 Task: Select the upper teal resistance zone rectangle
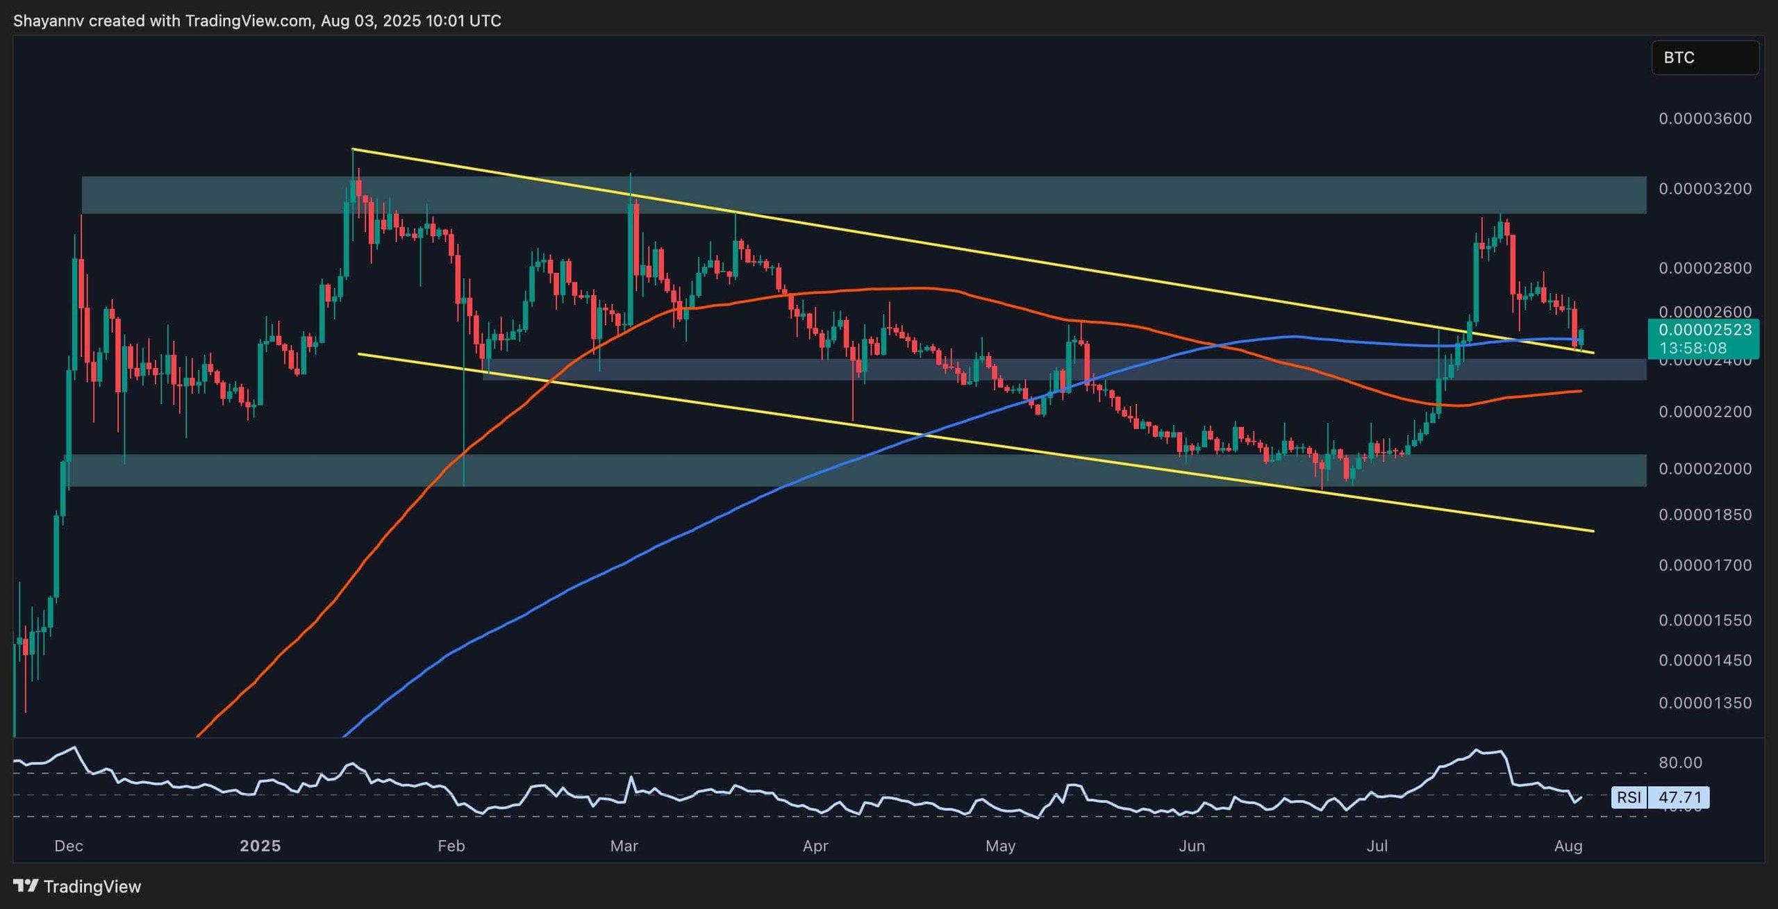click(1111, 194)
